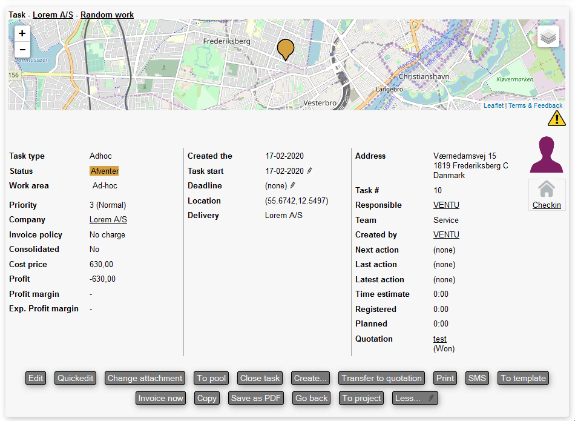The image size is (575, 421).
Task: Expand the Create... menu button
Action: pyautogui.click(x=310, y=378)
